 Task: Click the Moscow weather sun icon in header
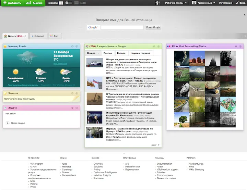point(5,46)
